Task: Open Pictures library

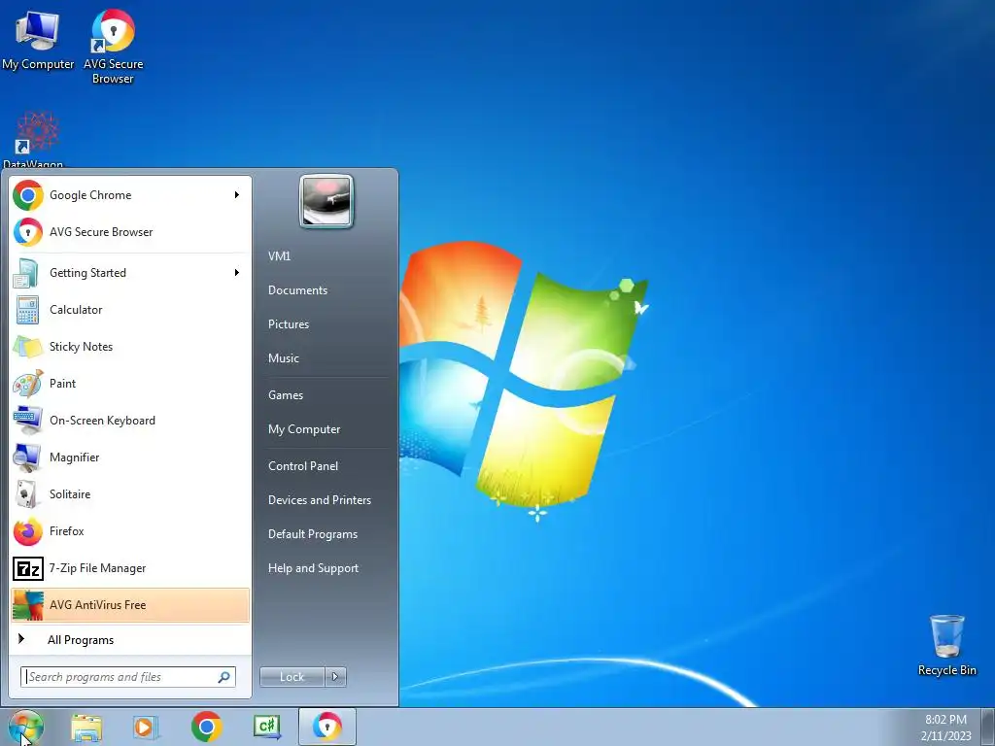Action: coord(327,324)
